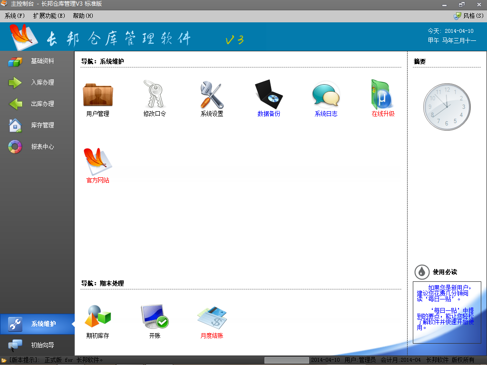Open the 用户管理 user management icon
487x365 pixels.
point(97,95)
